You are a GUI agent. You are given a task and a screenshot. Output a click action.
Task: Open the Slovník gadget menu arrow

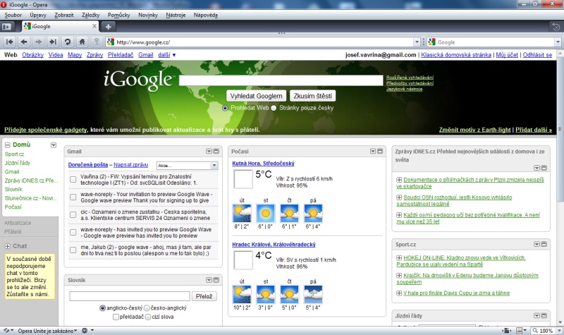tap(209, 280)
